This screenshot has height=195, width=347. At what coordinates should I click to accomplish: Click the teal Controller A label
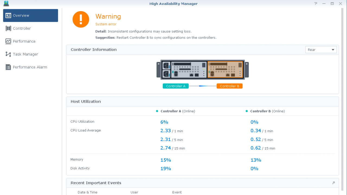[176, 86]
